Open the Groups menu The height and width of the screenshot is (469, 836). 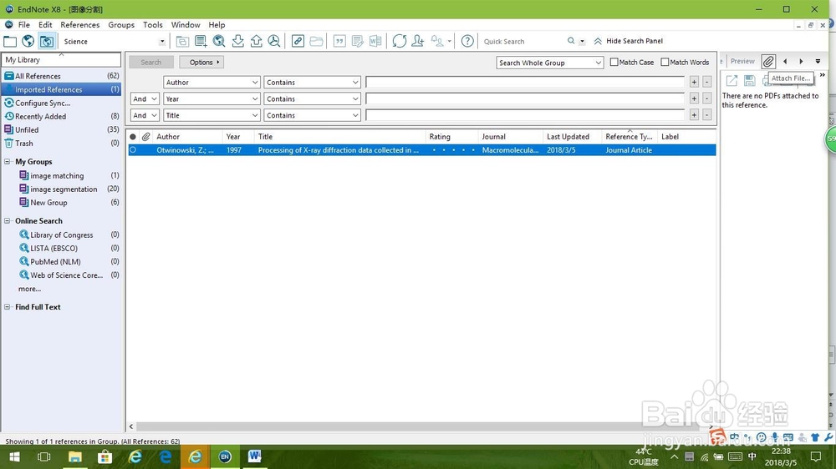121,24
